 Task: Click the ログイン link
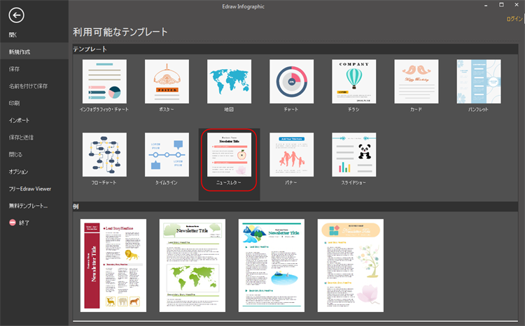514,20
